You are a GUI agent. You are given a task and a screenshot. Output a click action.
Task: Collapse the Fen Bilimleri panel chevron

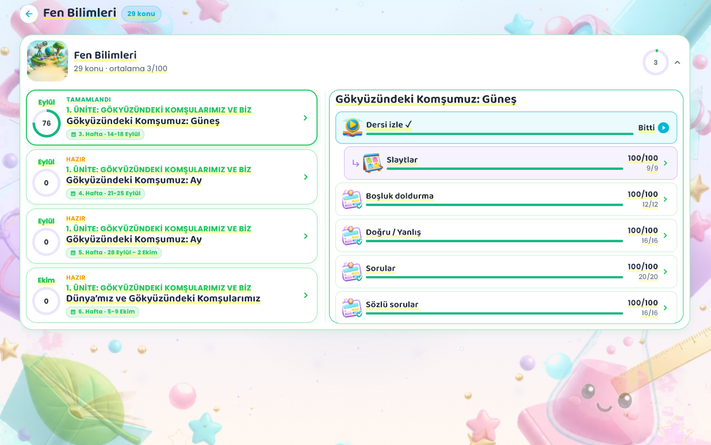[x=677, y=63]
